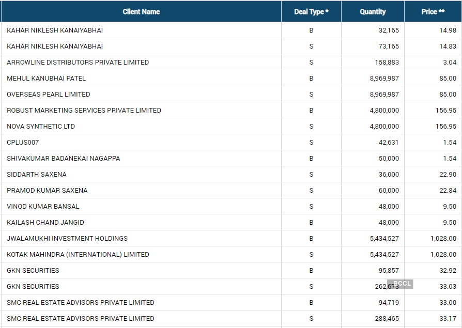Select Arrowline Distributors Private Limited client name

(x=78, y=63)
